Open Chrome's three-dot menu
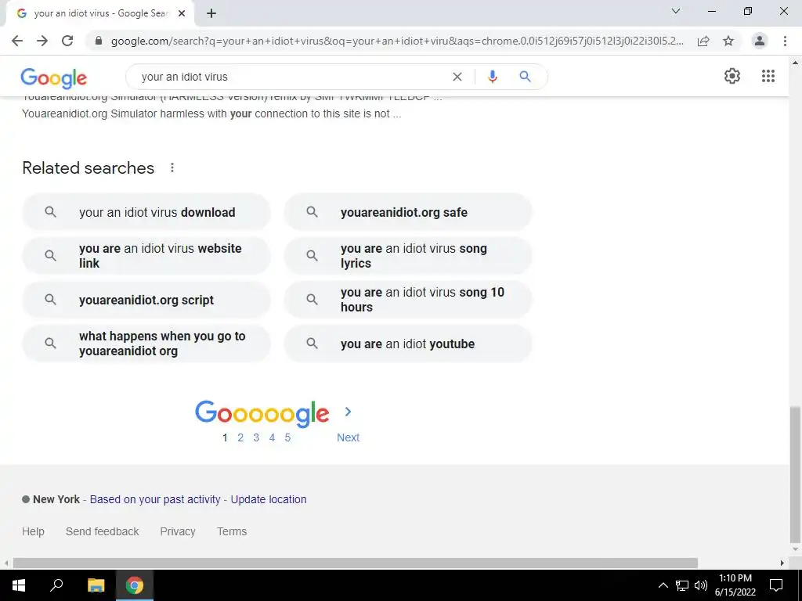The height and width of the screenshot is (601, 802). tap(785, 41)
